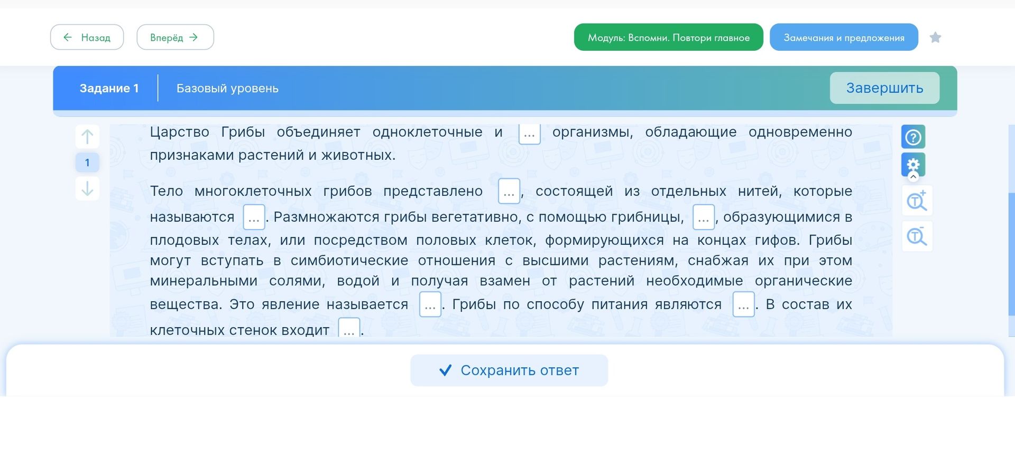Screen dimensions: 1015x449
Task: Increase text size with magnifier plus icon
Action: (917, 200)
